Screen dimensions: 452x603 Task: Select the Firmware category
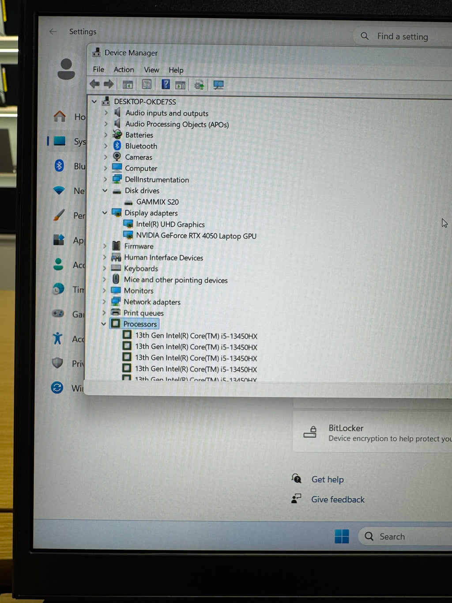[139, 246]
